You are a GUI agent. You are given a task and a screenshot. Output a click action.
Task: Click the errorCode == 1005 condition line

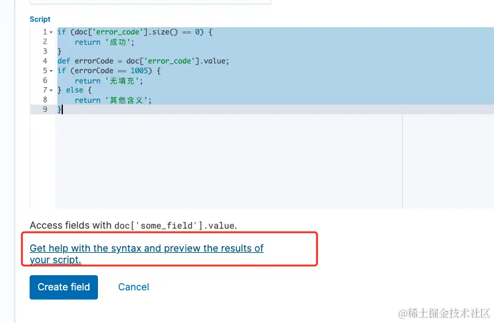click(109, 71)
